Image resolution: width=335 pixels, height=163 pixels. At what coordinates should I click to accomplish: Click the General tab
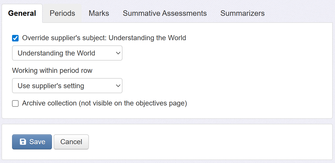point(22,13)
